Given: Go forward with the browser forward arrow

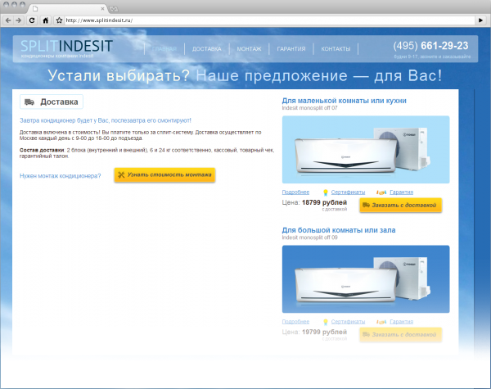Looking at the screenshot, I should pos(19,20).
